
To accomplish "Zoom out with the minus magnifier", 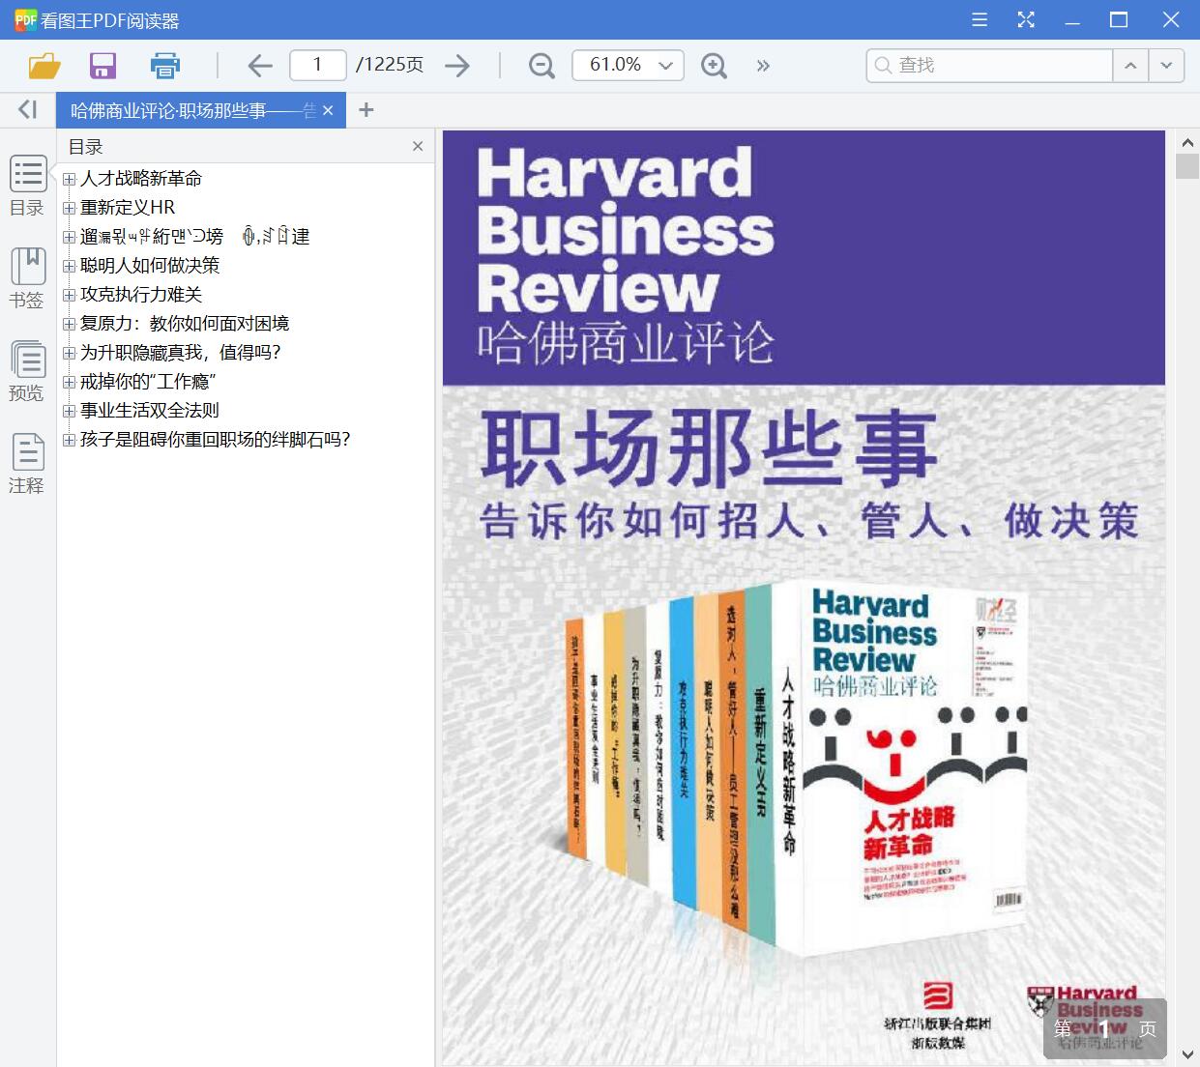I will pyautogui.click(x=541, y=66).
